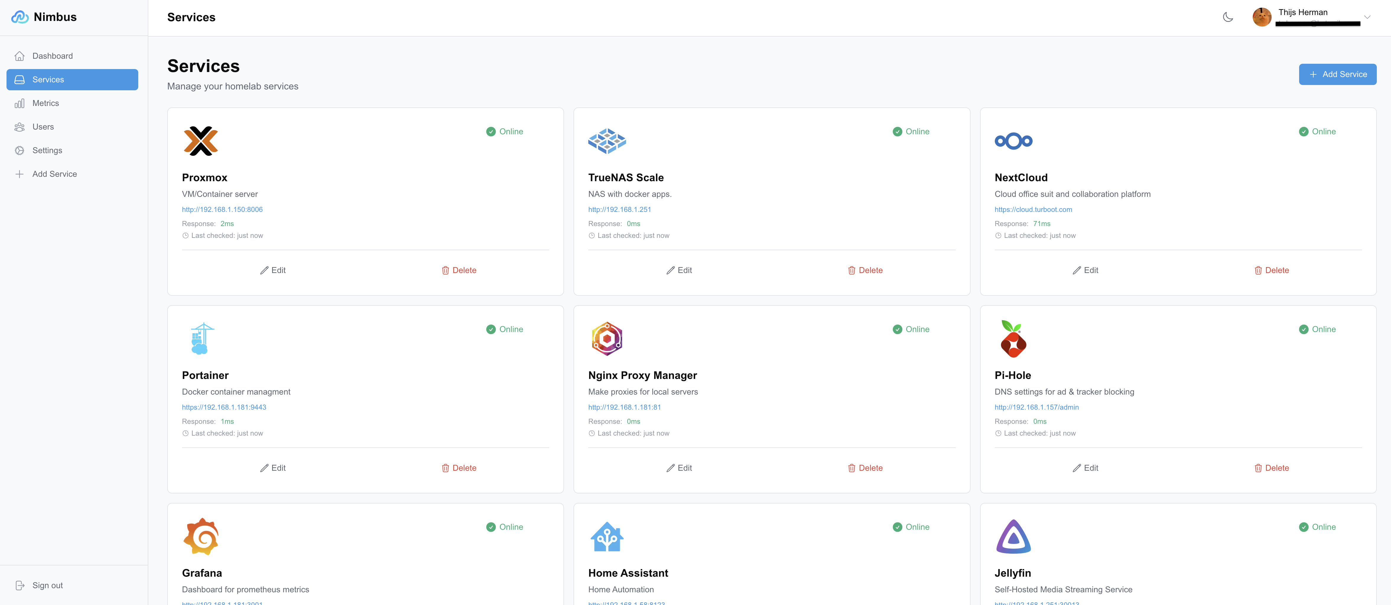Click the Proxmox service logo icon
Image resolution: width=1391 pixels, height=605 pixels.
pos(200,141)
